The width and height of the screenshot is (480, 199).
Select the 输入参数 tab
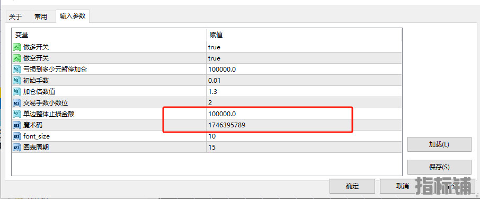click(73, 16)
